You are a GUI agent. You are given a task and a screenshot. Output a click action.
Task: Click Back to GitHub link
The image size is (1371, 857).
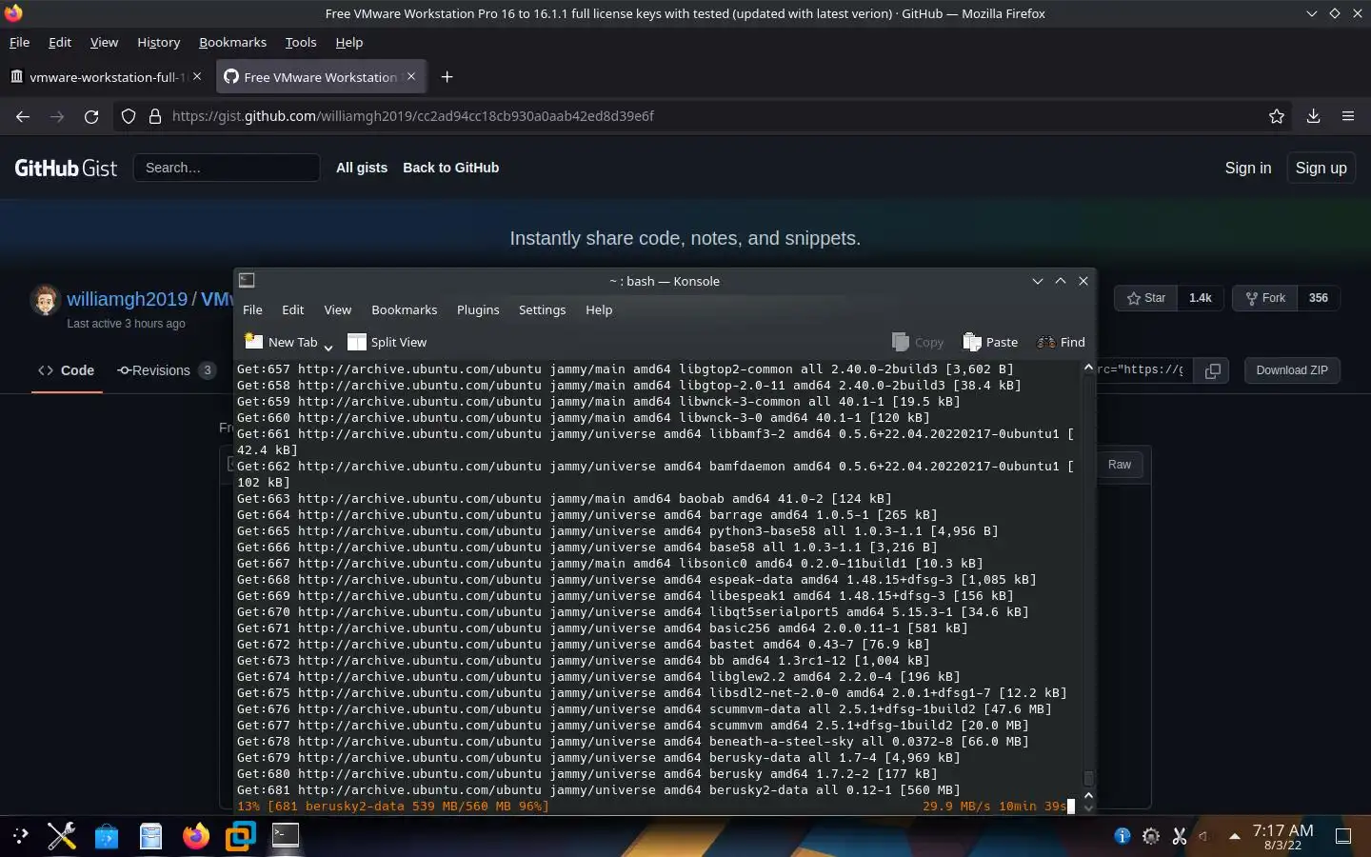450,168
